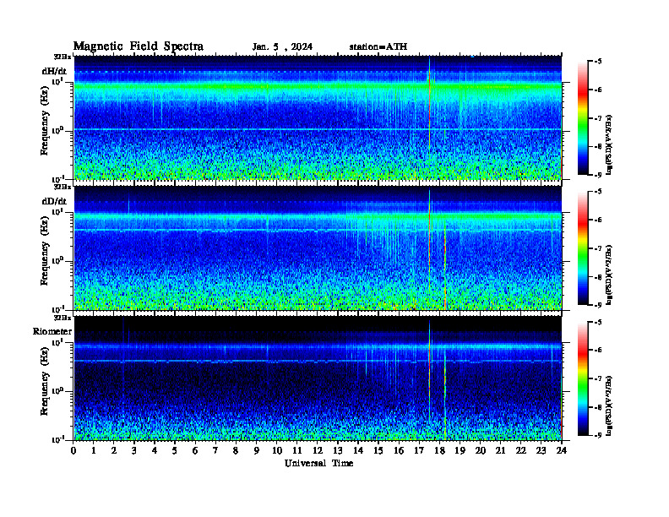Click the "Universal Time" axis title
This screenshot has width=669, height=517.
point(318,463)
